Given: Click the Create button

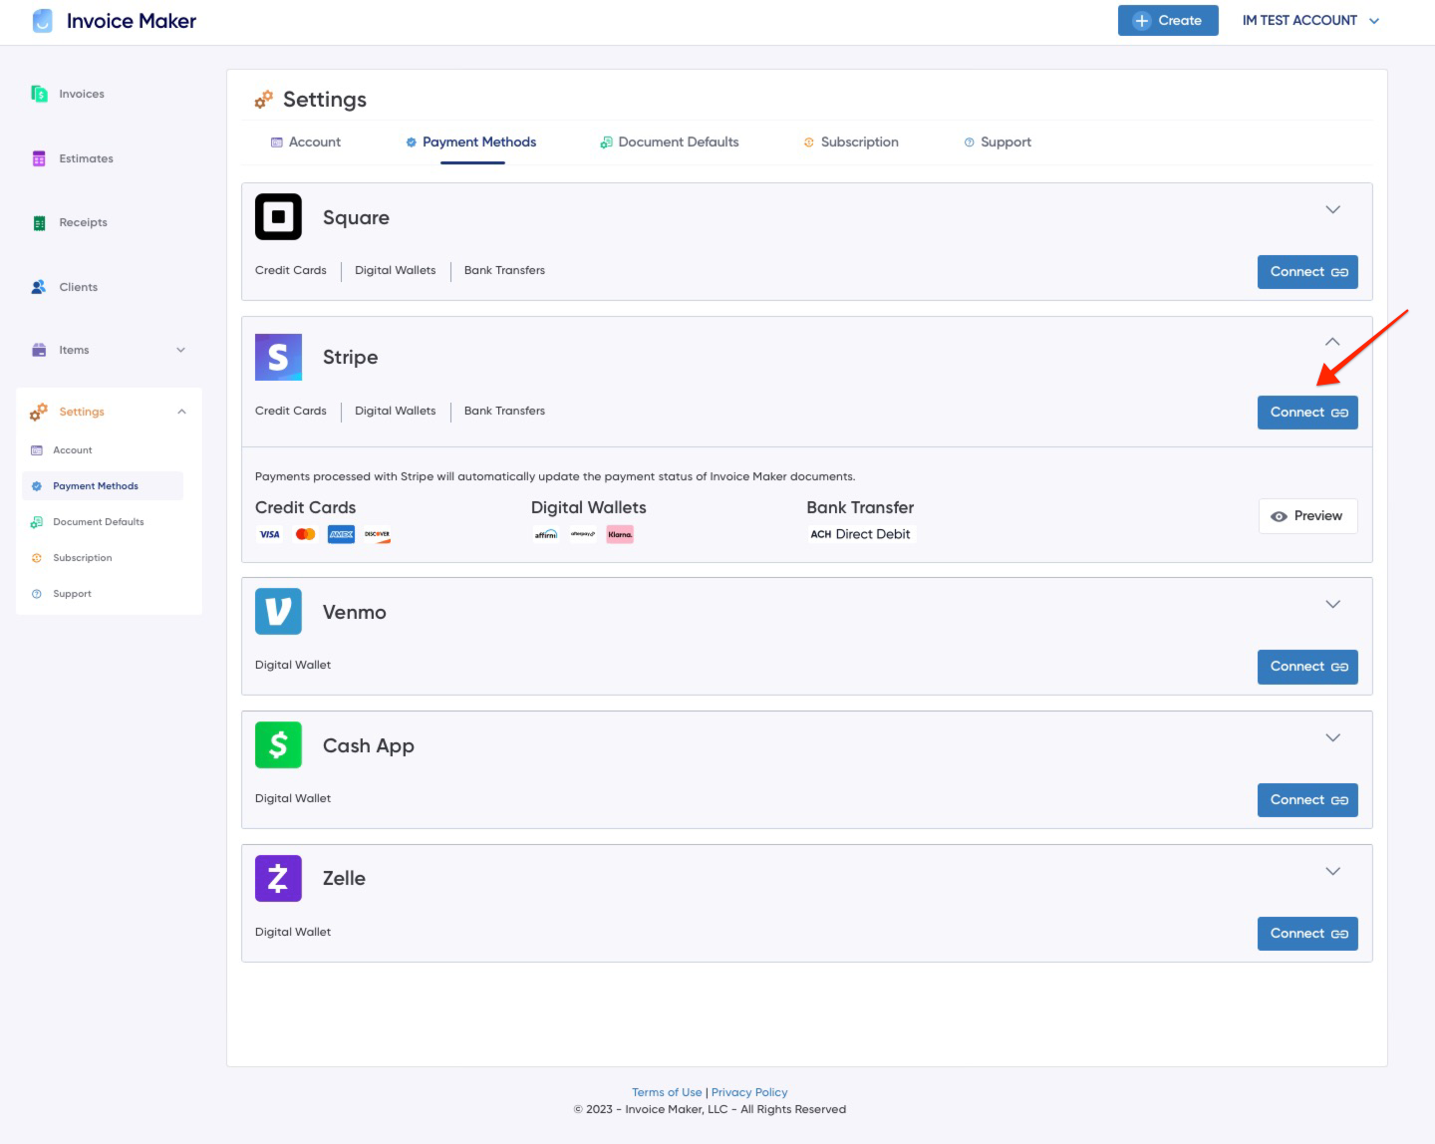Looking at the screenshot, I should (x=1168, y=20).
